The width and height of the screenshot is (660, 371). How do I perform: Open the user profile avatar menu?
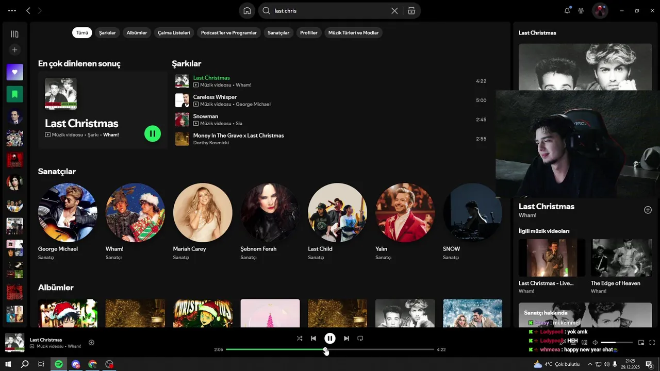(600, 10)
